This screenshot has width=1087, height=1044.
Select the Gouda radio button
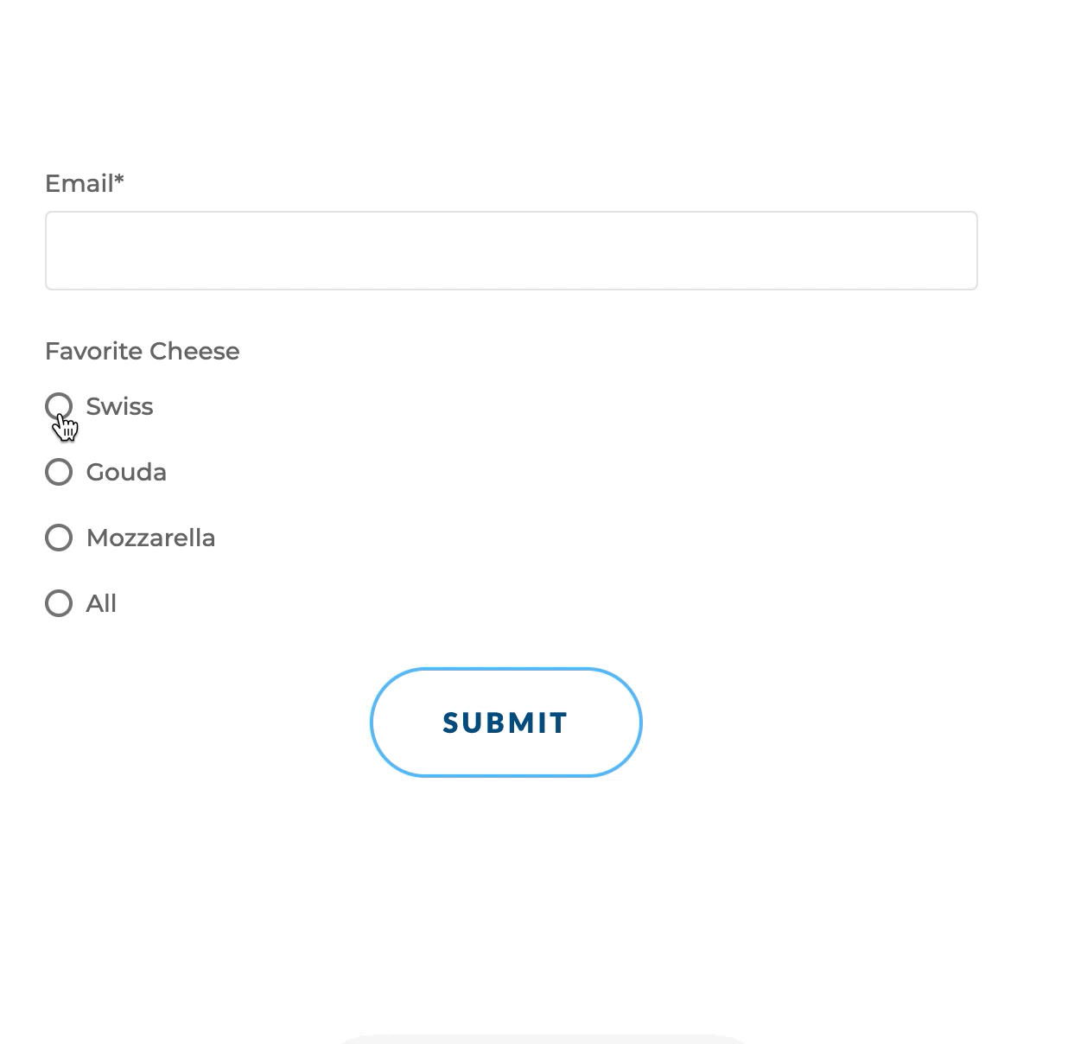(59, 472)
